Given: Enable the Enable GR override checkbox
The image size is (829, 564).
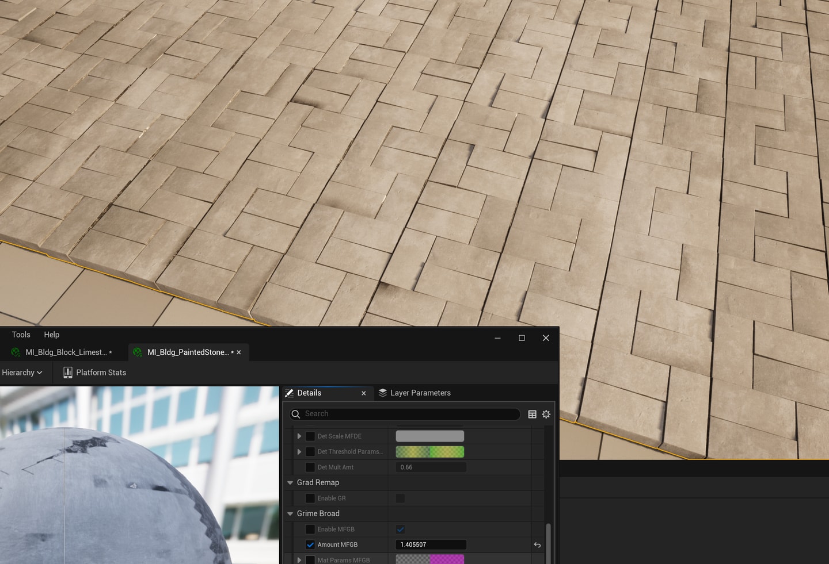Looking at the screenshot, I should 310,498.
